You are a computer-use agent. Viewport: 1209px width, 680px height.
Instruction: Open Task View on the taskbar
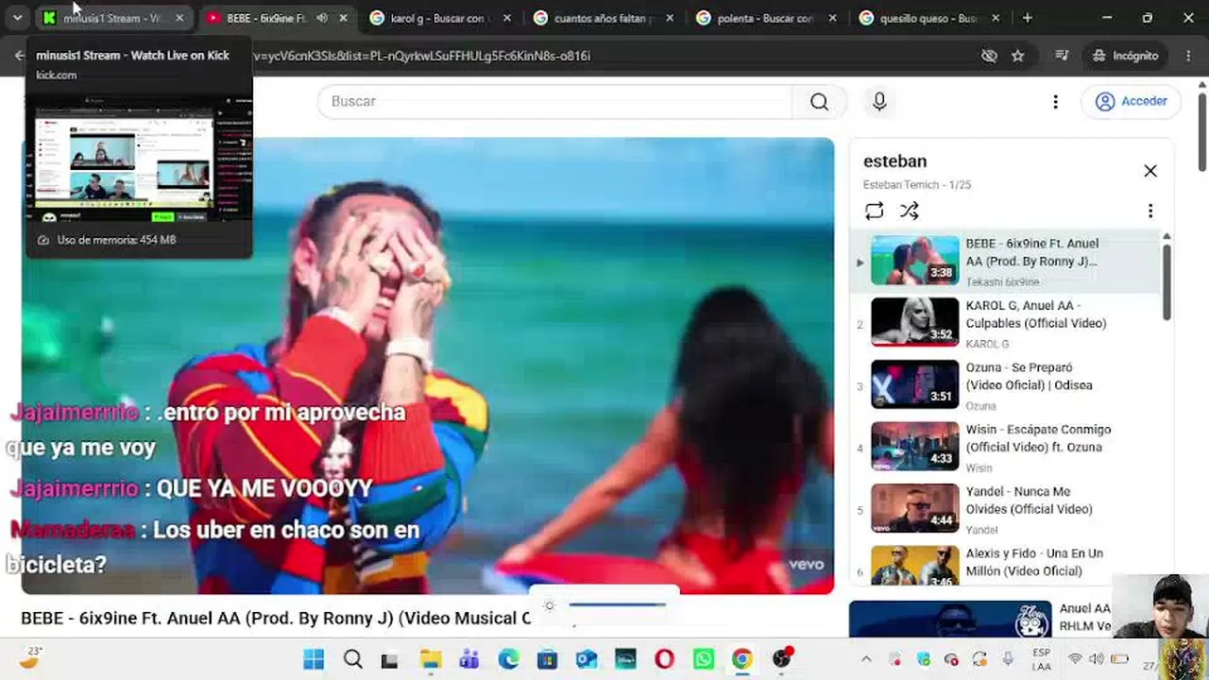pos(389,659)
